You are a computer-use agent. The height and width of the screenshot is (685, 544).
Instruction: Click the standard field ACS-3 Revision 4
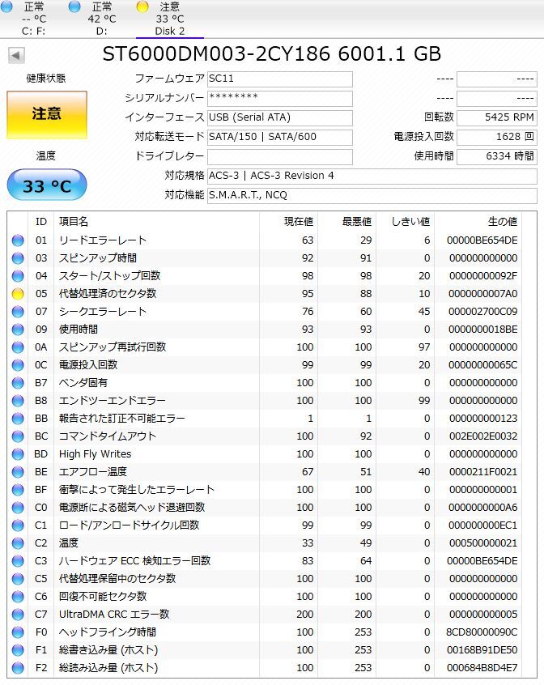[372, 176]
